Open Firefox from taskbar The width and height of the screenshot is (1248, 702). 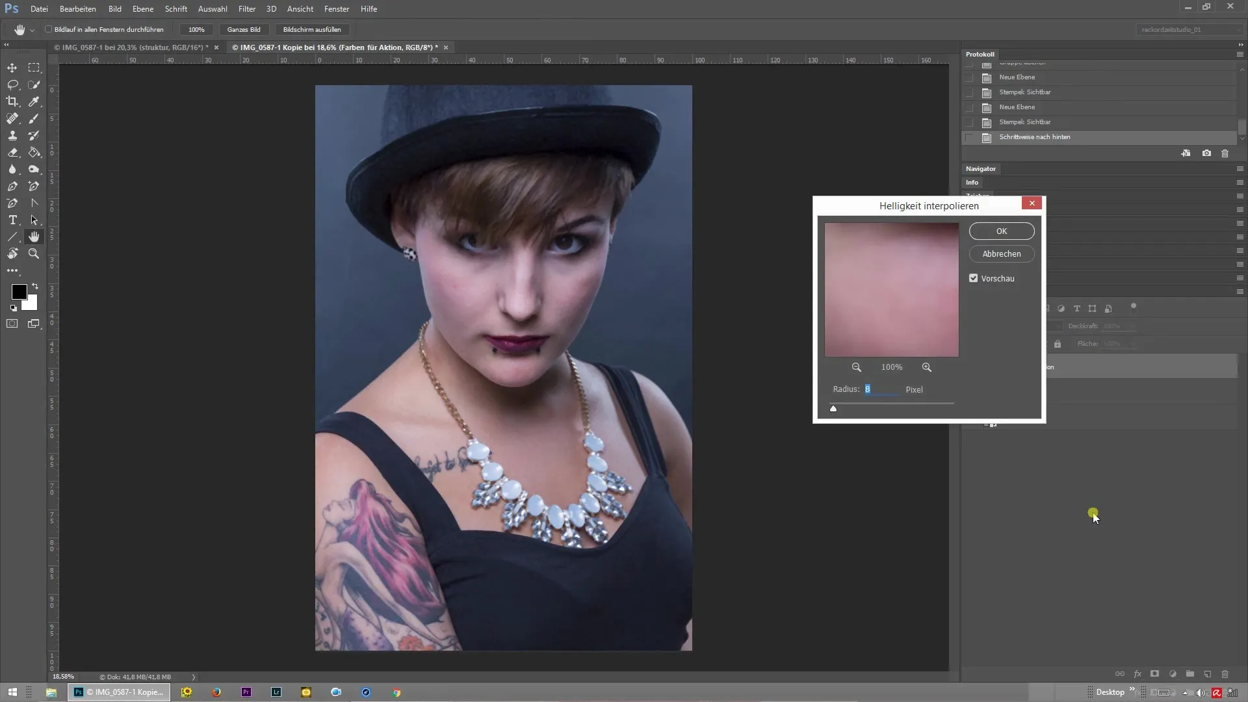click(x=216, y=692)
